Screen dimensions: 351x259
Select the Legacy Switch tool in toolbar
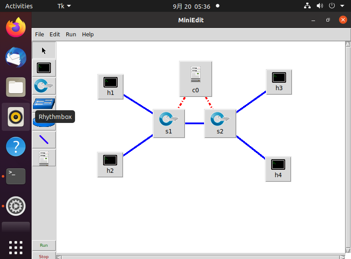pos(44,103)
